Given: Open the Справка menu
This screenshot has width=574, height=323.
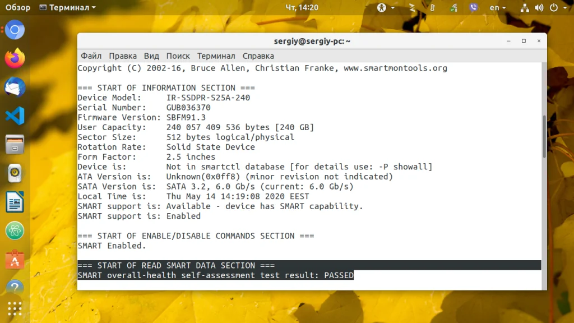Looking at the screenshot, I should [x=258, y=56].
